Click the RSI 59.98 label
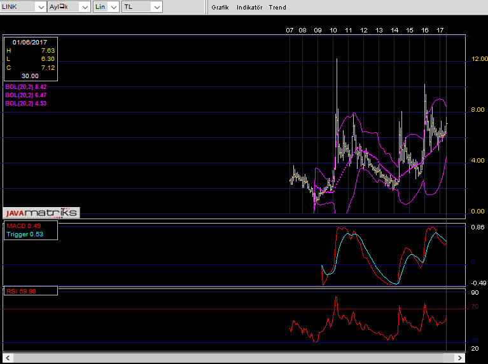Image resolution: width=488 pixels, height=364 pixels. (21, 291)
